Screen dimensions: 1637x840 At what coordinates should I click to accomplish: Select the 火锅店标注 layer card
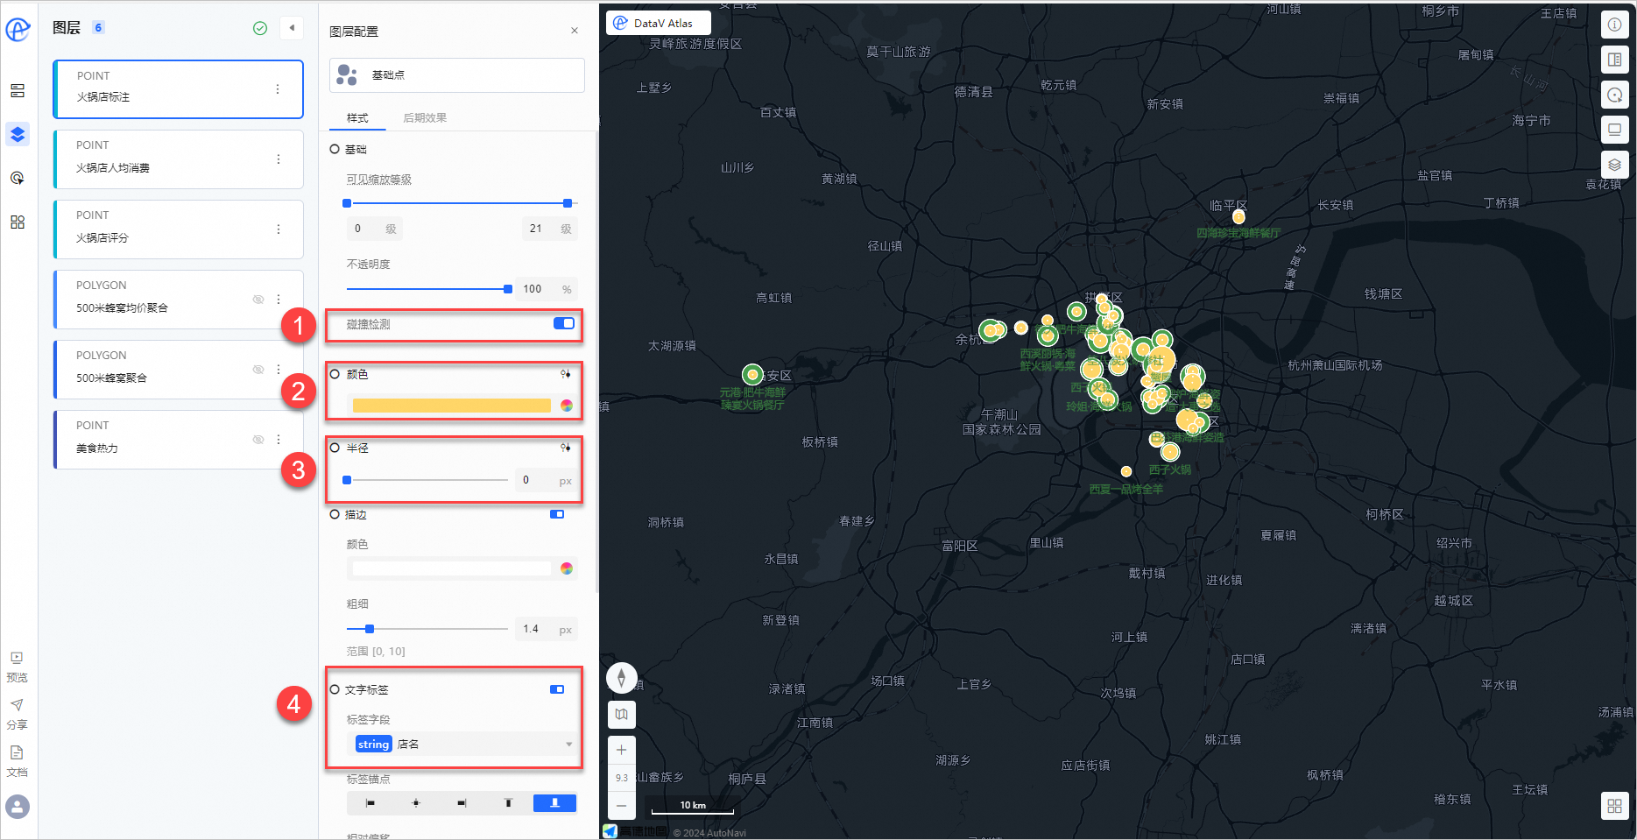coord(178,89)
